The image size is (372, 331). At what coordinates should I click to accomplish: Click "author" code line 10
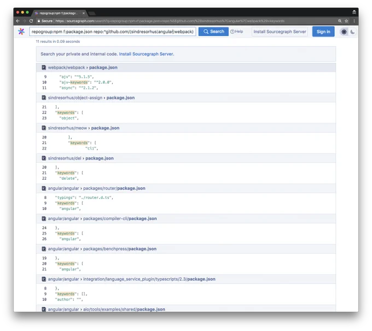(69, 299)
